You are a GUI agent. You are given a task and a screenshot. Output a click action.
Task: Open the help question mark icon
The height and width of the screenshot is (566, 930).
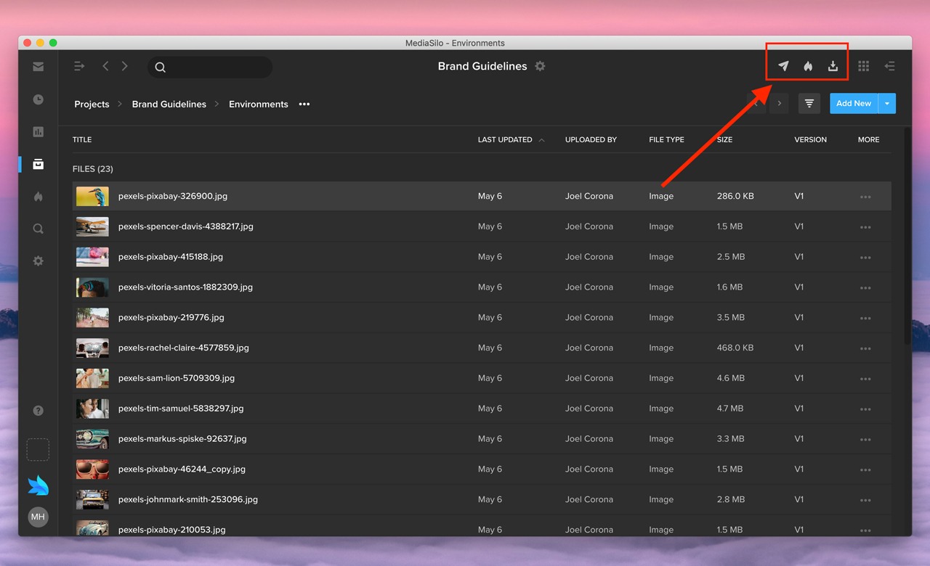pyautogui.click(x=38, y=411)
